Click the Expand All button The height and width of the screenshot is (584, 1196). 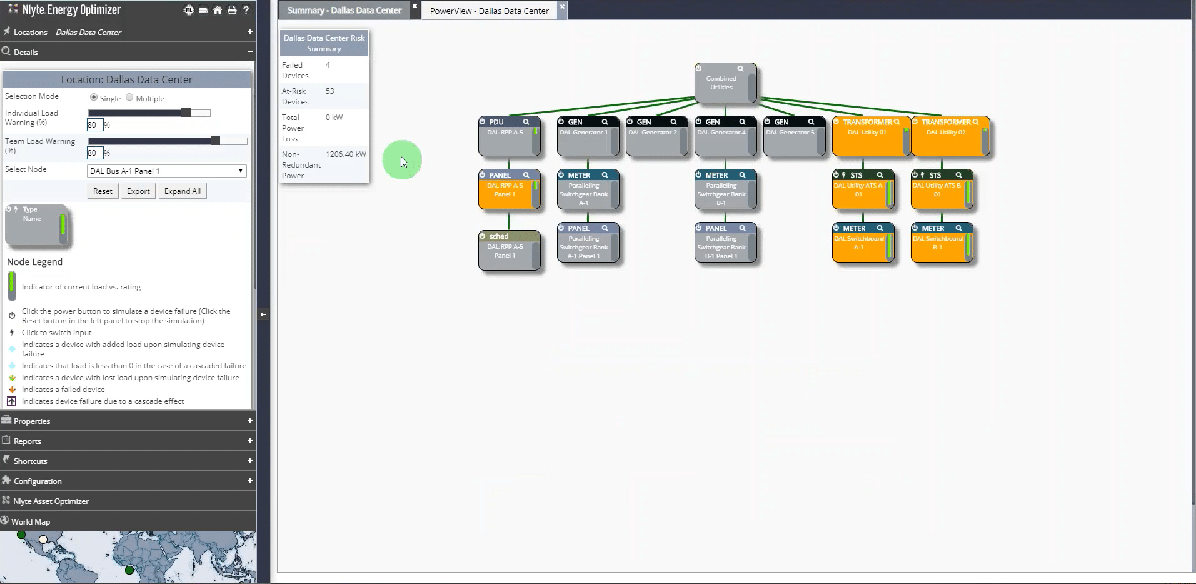[181, 191]
